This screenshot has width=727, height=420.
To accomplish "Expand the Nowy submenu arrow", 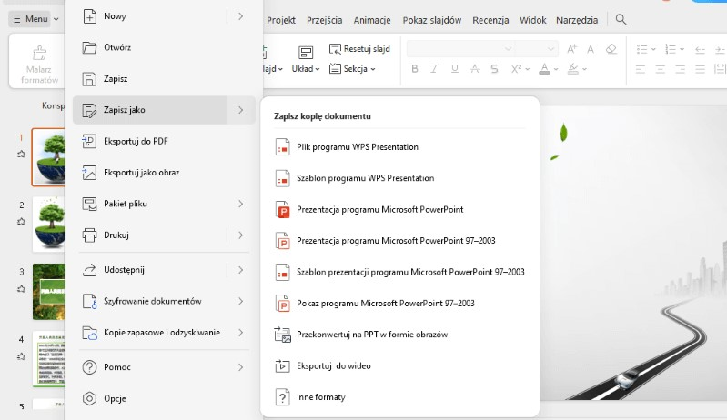I will click(240, 16).
